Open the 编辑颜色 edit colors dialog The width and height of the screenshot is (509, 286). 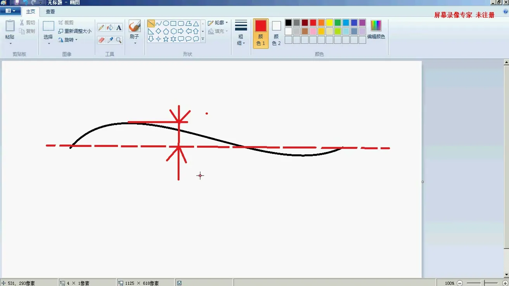(376, 30)
